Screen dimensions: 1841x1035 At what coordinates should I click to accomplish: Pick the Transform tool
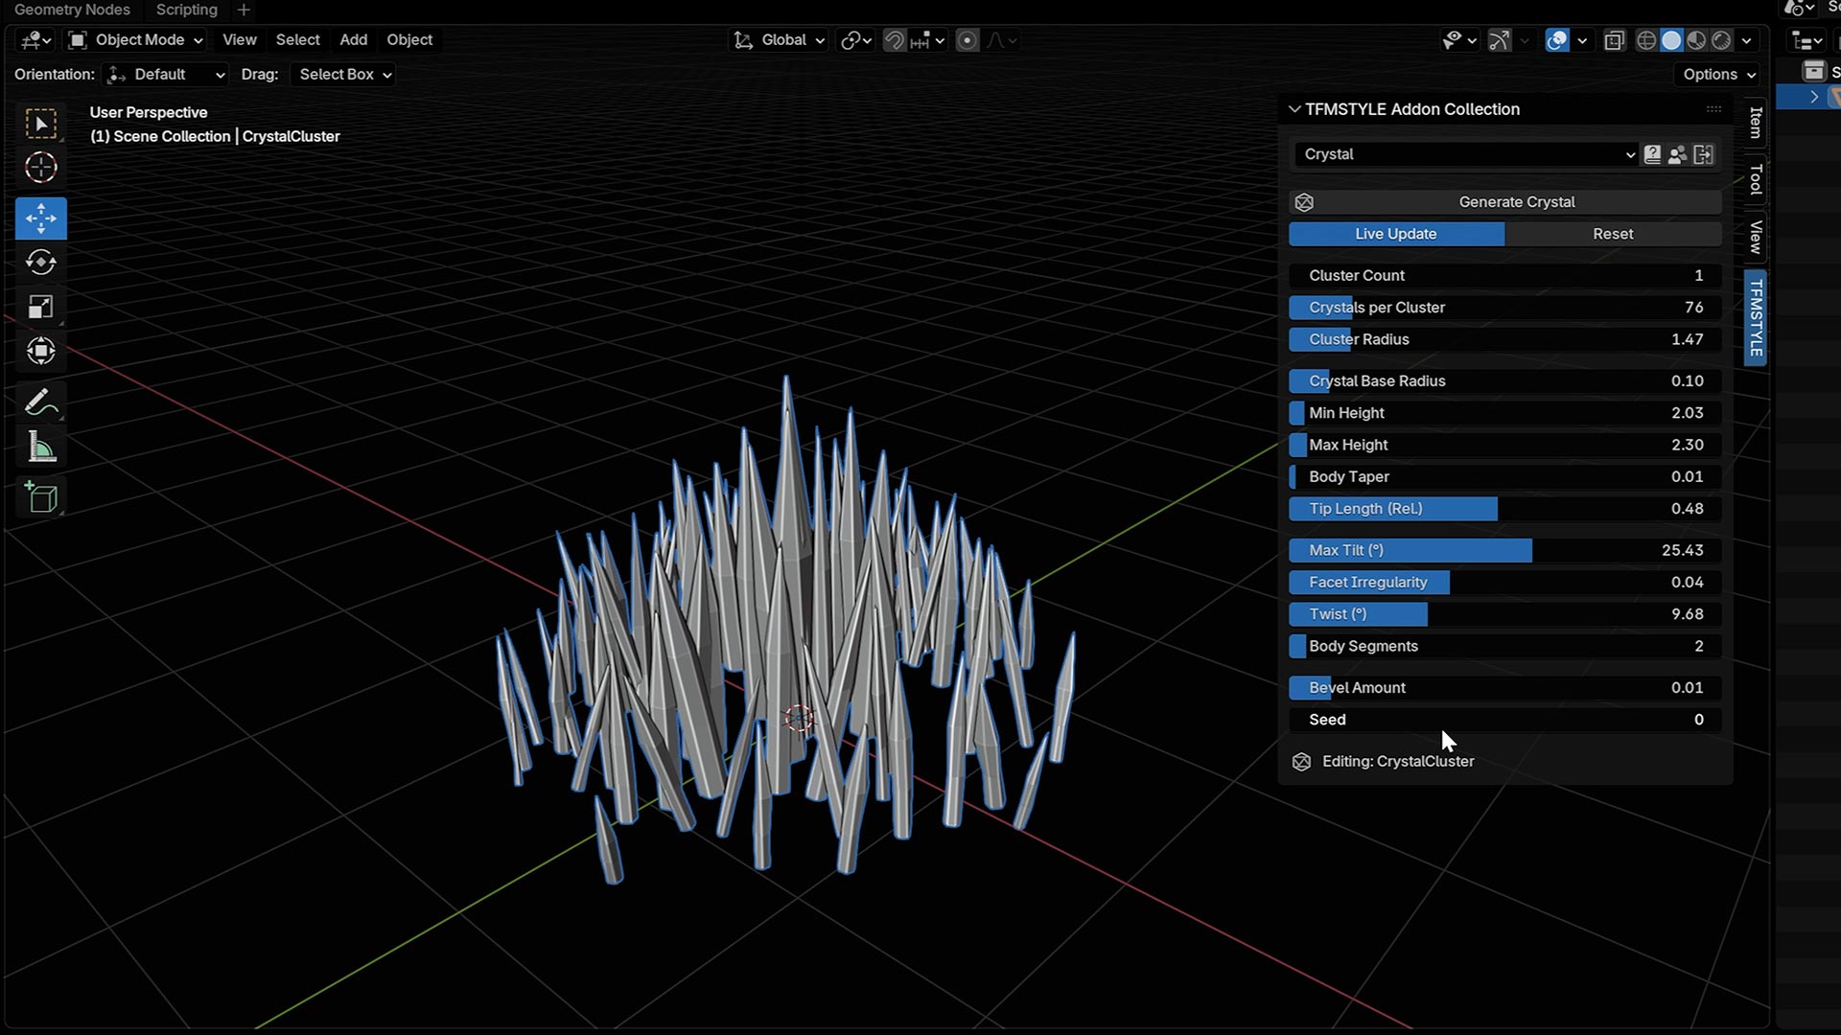point(40,351)
